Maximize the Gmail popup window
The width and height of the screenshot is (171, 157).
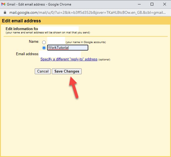[x=152, y=4]
